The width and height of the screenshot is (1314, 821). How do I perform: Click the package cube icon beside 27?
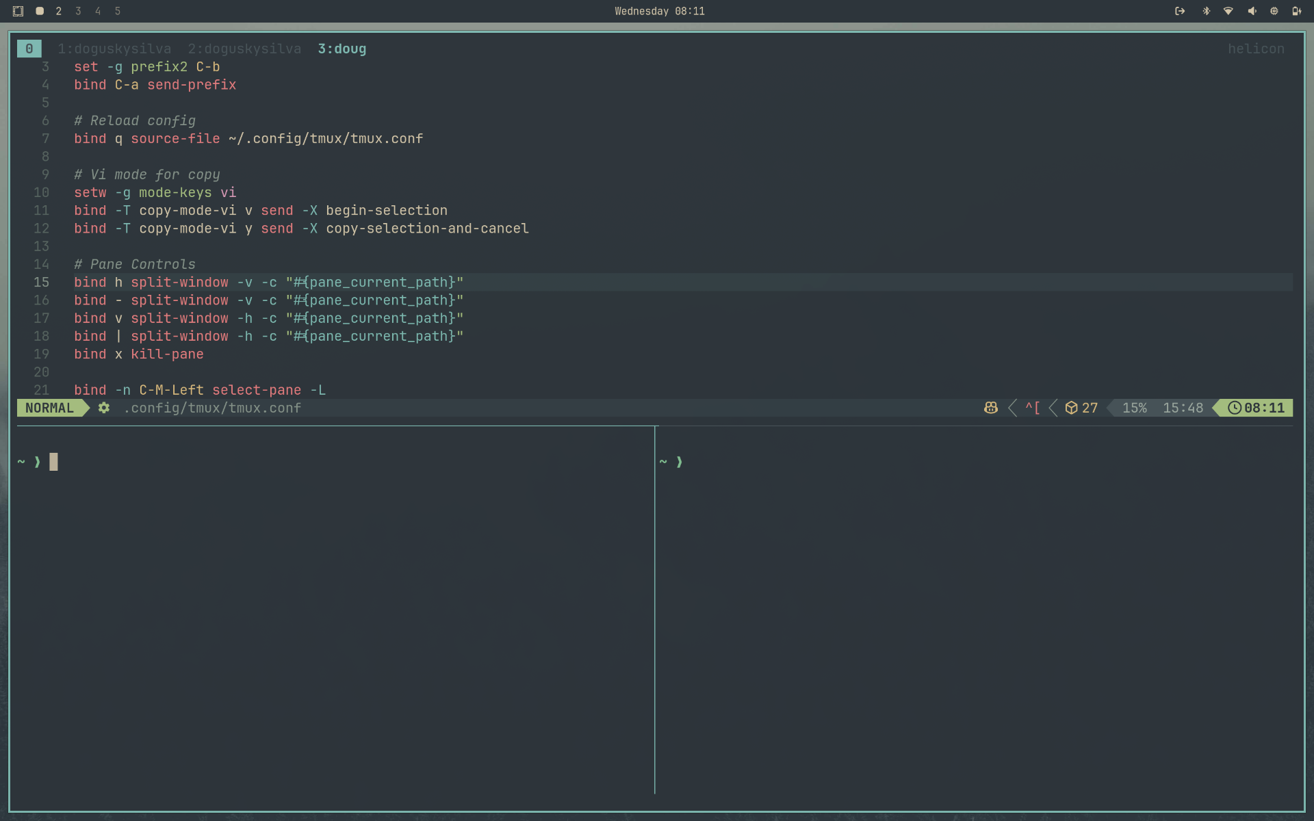[x=1071, y=408]
